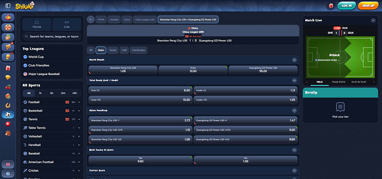
Task: Collapse the Both Teams To Score section
Action: click(294, 150)
